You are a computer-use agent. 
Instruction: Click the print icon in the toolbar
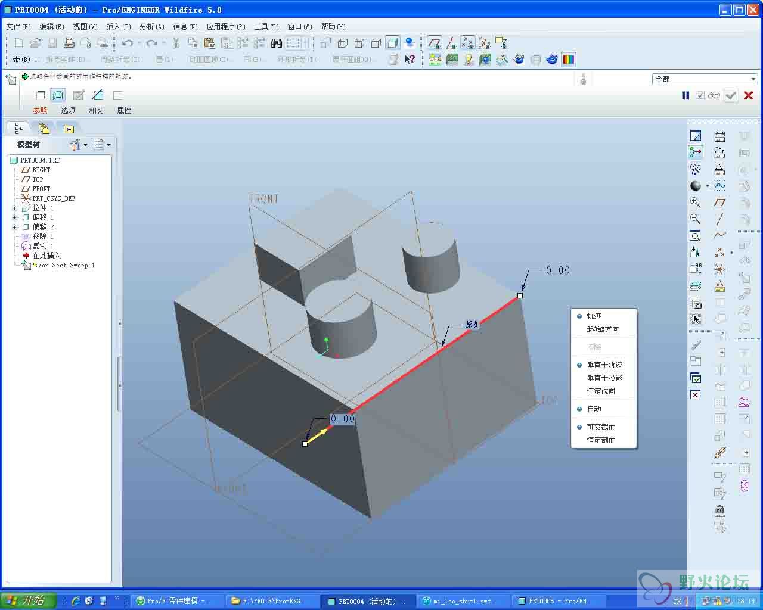click(69, 43)
